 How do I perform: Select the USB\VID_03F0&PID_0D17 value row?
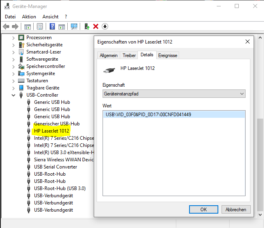(x=174, y=115)
